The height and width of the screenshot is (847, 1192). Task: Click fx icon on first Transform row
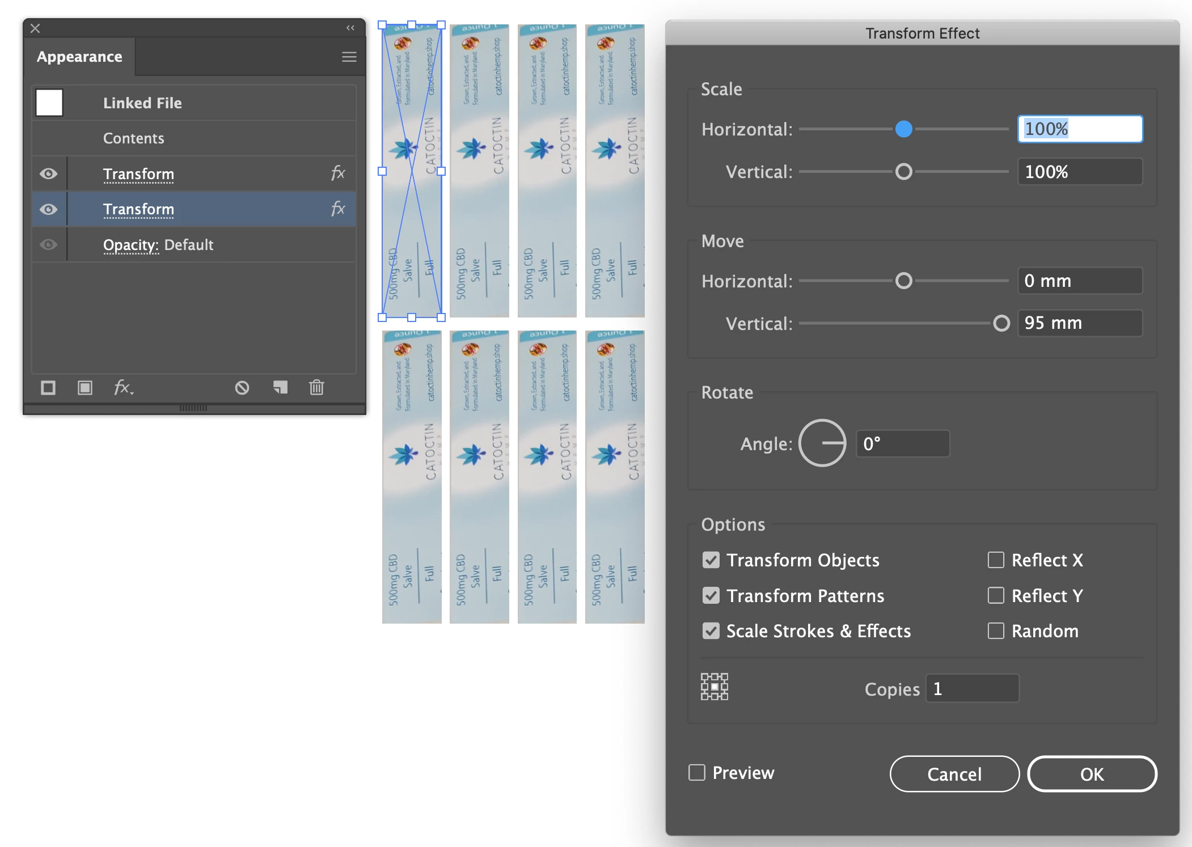coord(338,173)
